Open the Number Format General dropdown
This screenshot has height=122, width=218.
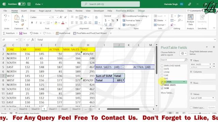118,16
